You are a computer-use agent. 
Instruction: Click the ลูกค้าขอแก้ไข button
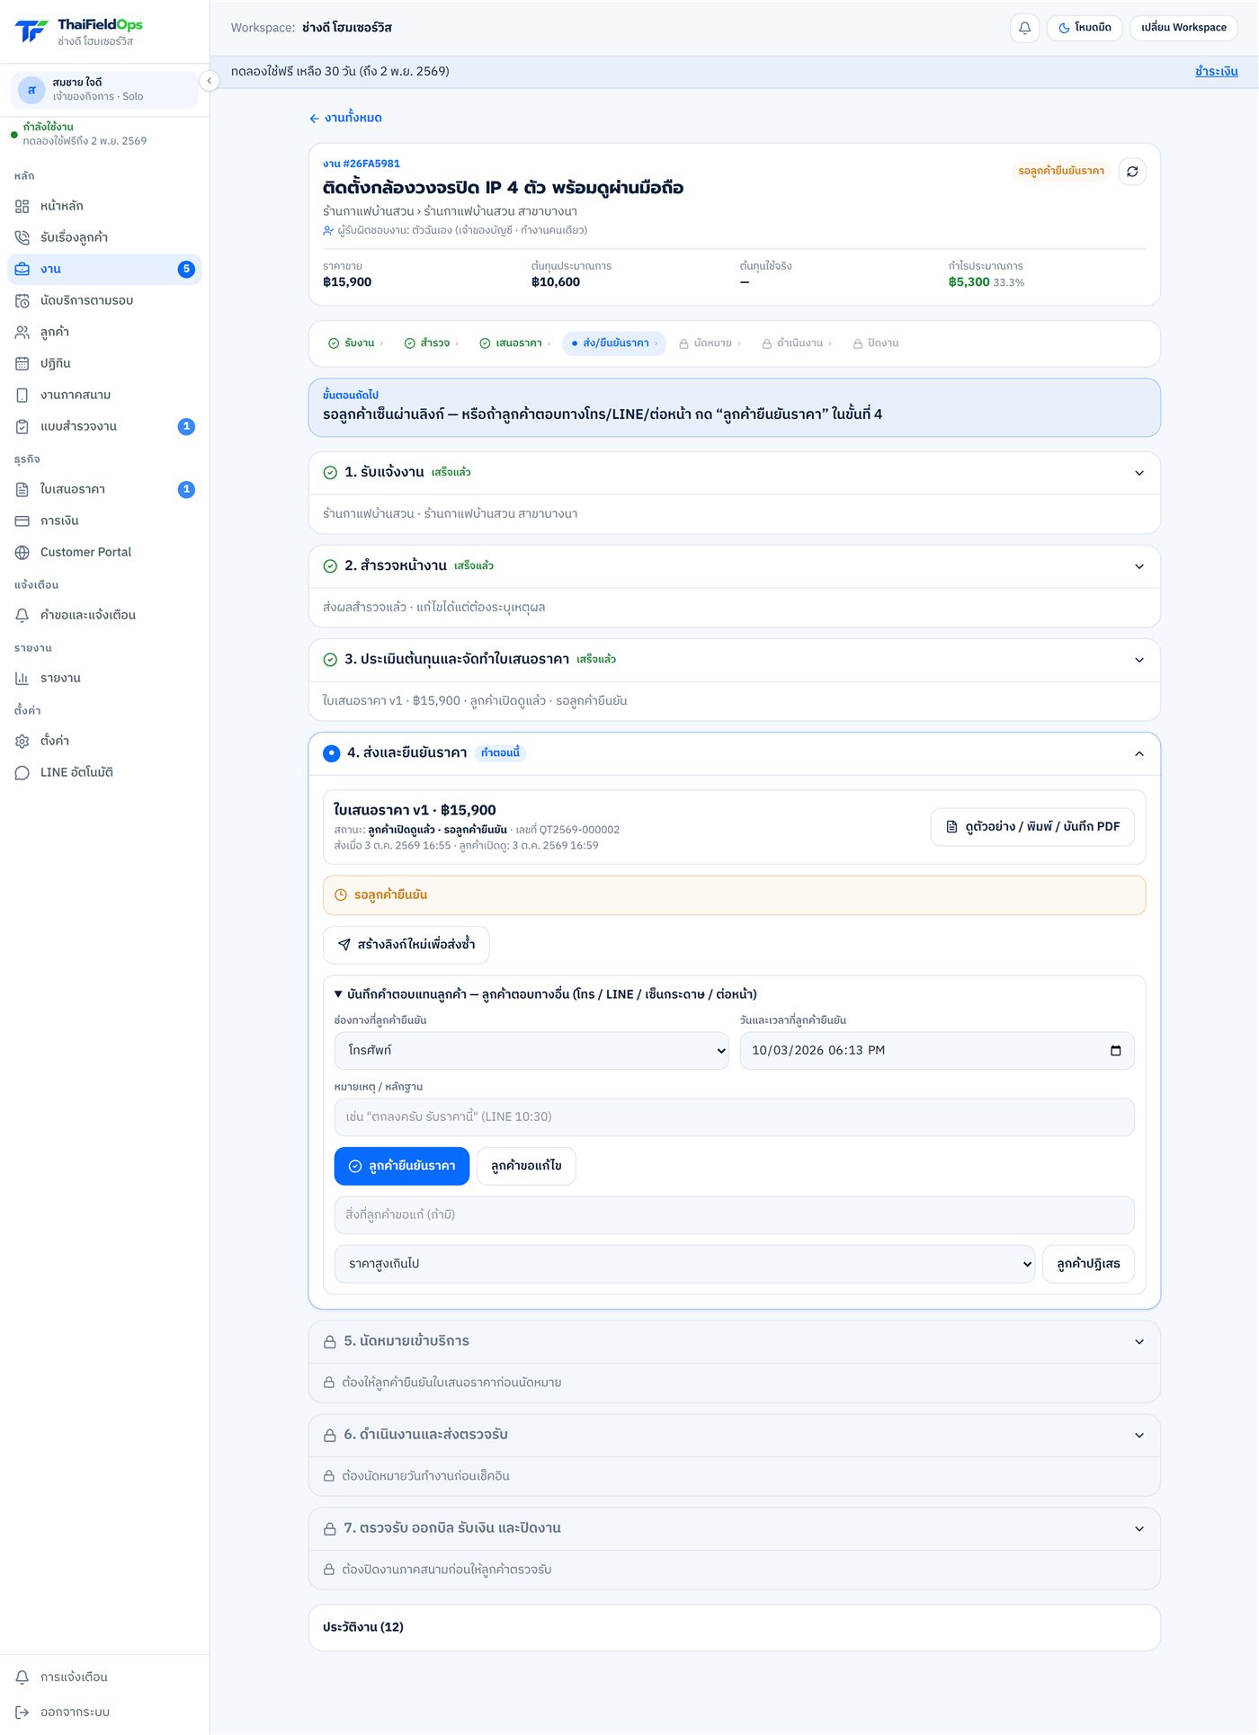pos(526,1166)
